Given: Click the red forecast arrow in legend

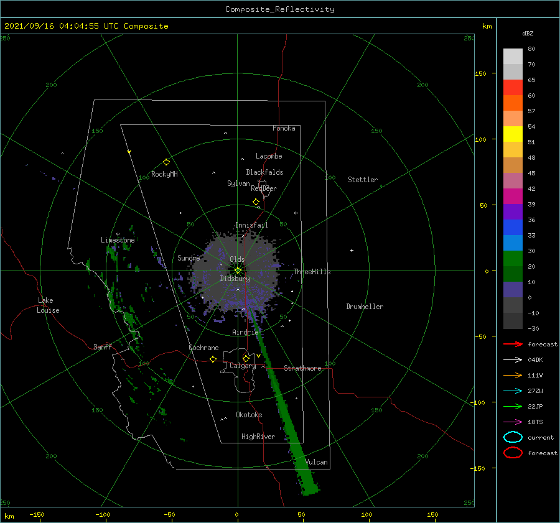Looking at the screenshot, I should 513,344.
